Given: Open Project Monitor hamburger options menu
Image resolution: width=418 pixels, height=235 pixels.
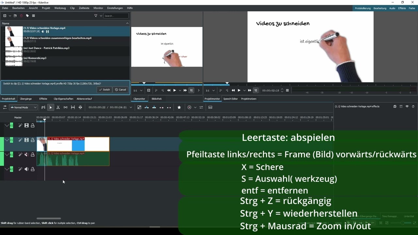Looking at the screenshot, I should click(x=287, y=90).
